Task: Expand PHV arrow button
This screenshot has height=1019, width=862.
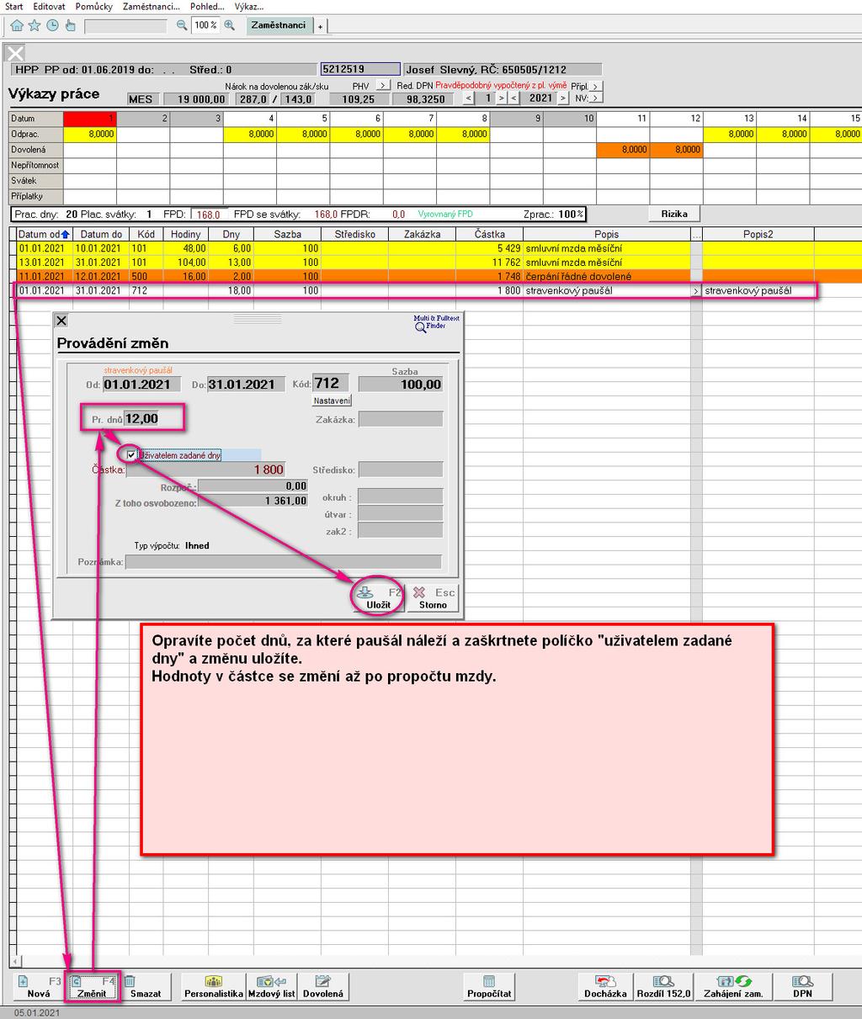Action: click(383, 86)
